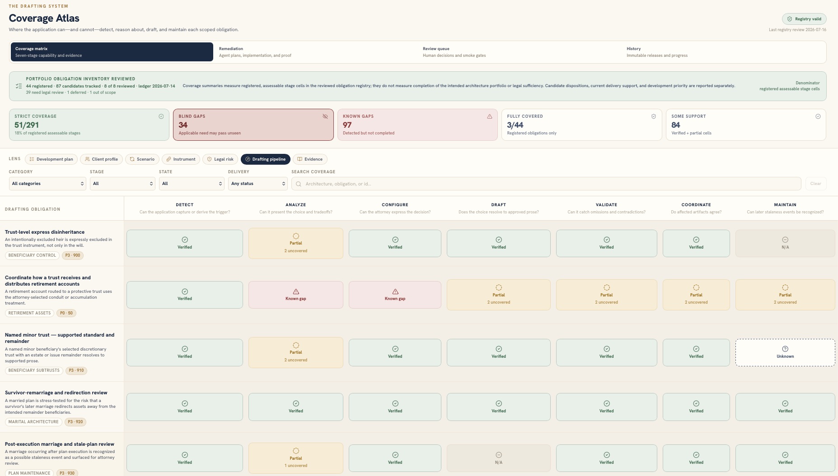This screenshot has height=476, width=838.
Task: Select the Client profile lens
Action: 101,159
